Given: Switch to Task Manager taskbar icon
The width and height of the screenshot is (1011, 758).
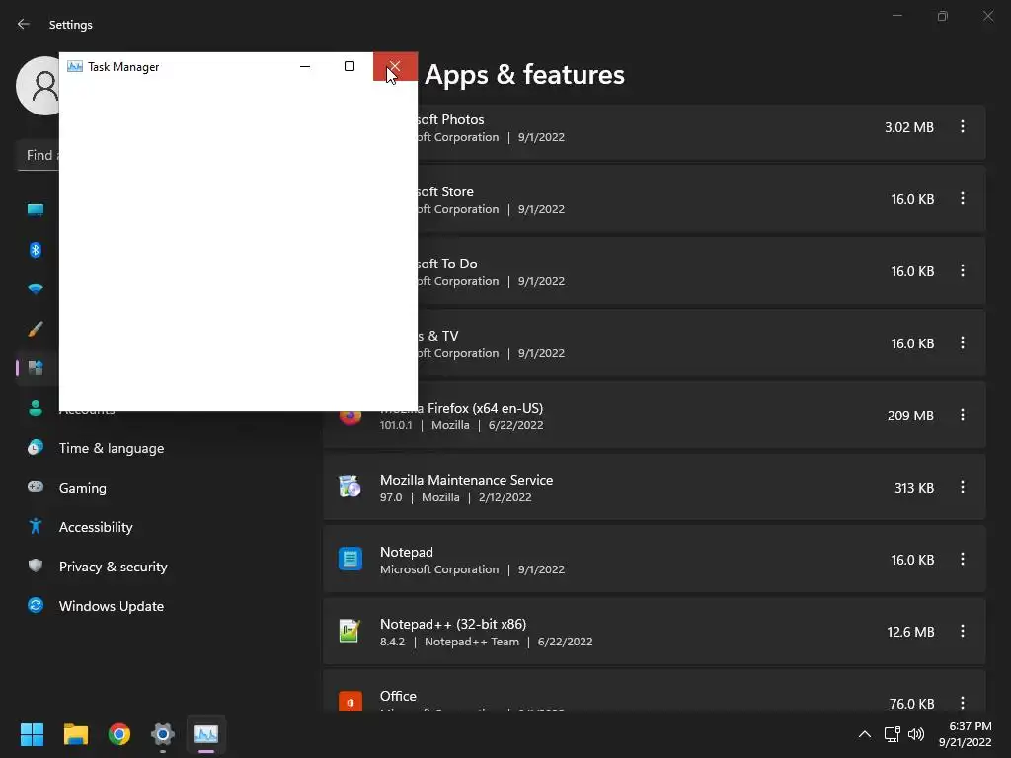Looking at the screenshot, I should tap(206, 734).
